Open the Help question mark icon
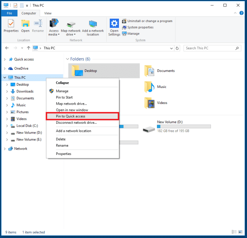Image resolution: width=247 pixels, height=238 pixels. [x=241, y=13]
